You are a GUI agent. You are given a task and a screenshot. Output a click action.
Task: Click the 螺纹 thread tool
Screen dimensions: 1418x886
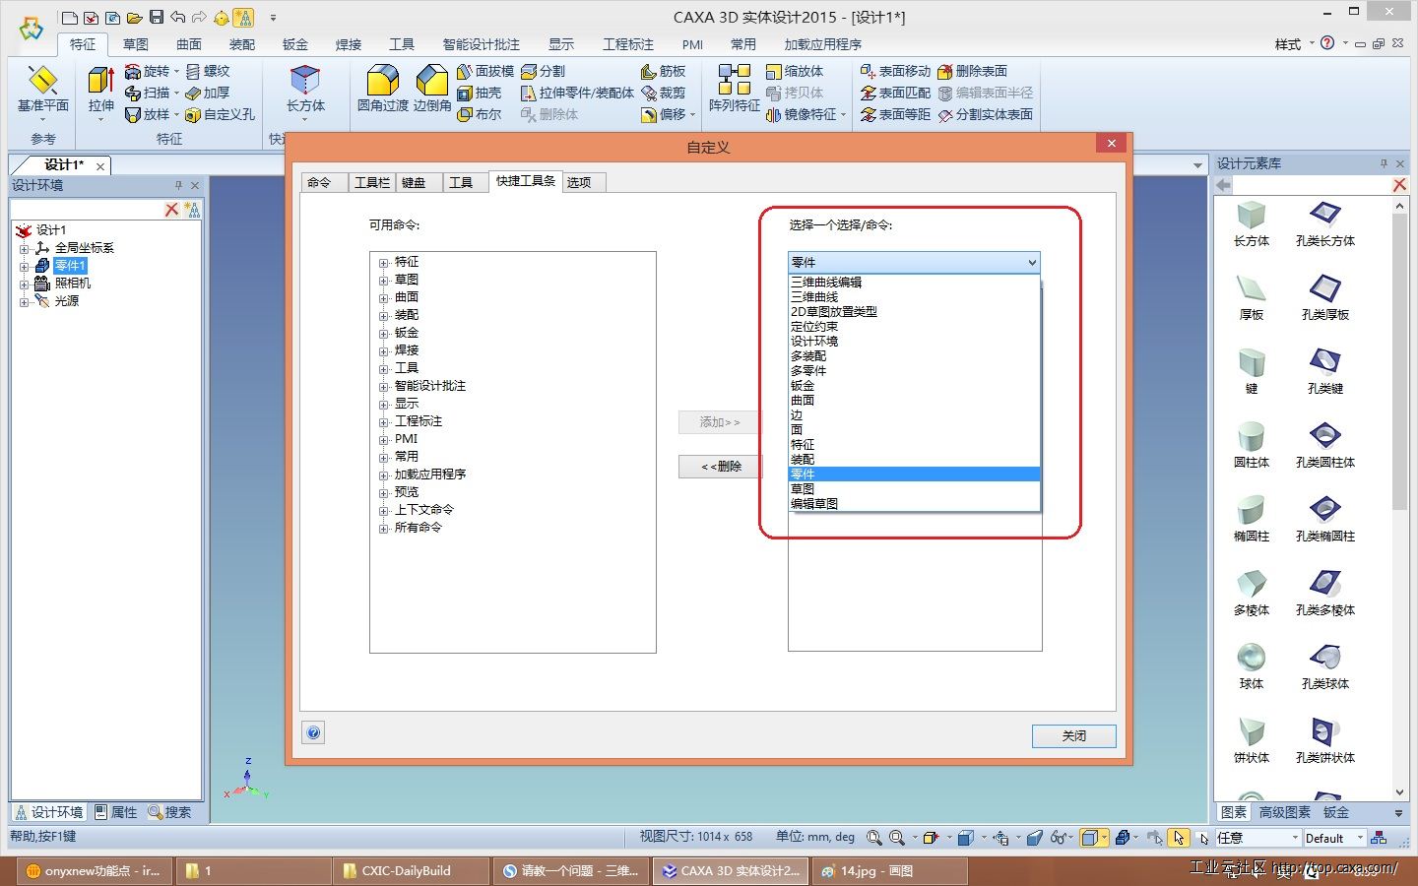point(208,71)
